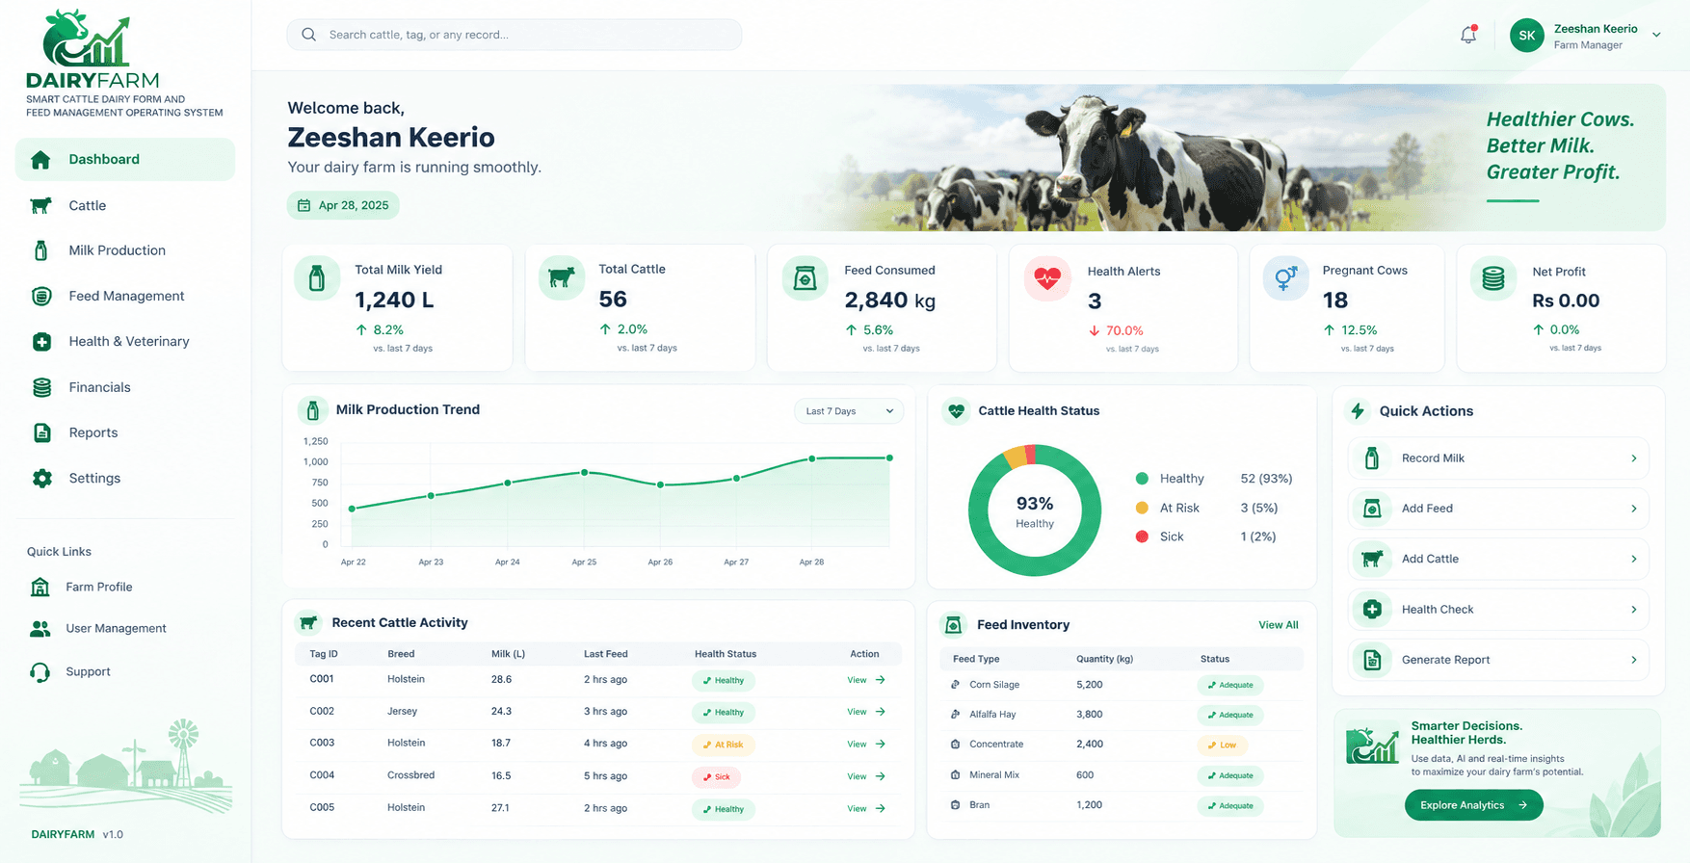Click the Total Milk Yield bottle icon
The width and height of the screenshot is (1690, 863).
(317, 278)
